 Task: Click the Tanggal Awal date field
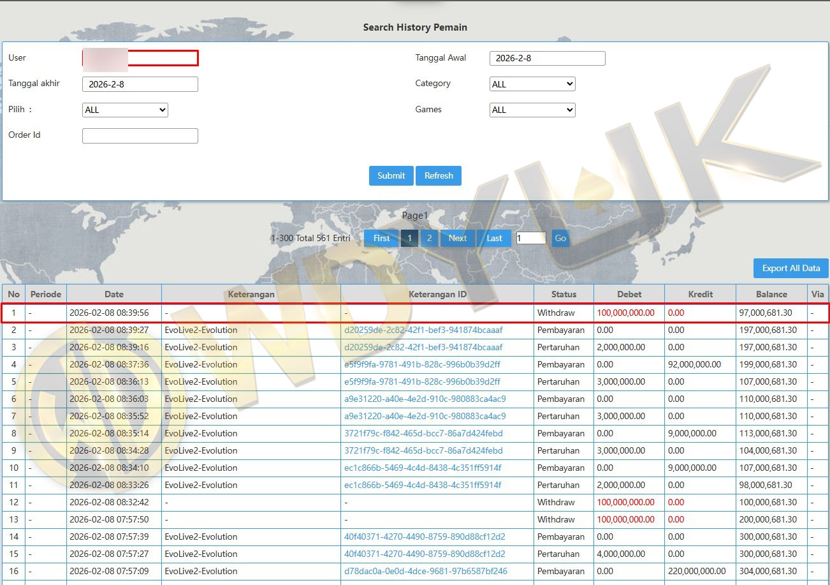tap(547, 58)
